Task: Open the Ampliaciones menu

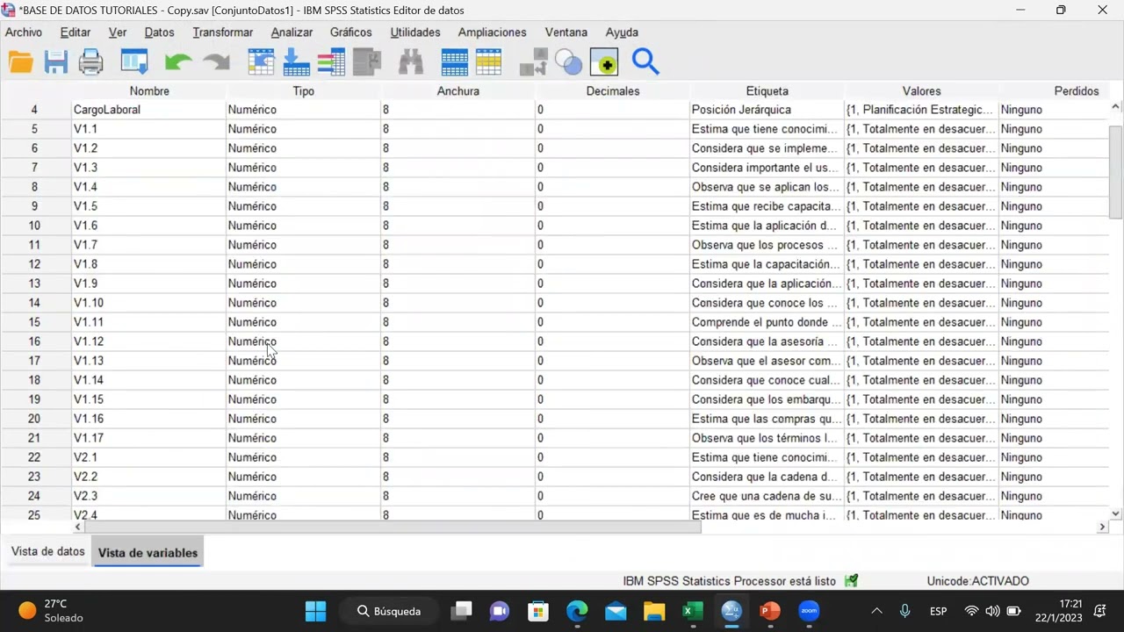Action: [492, 32]
